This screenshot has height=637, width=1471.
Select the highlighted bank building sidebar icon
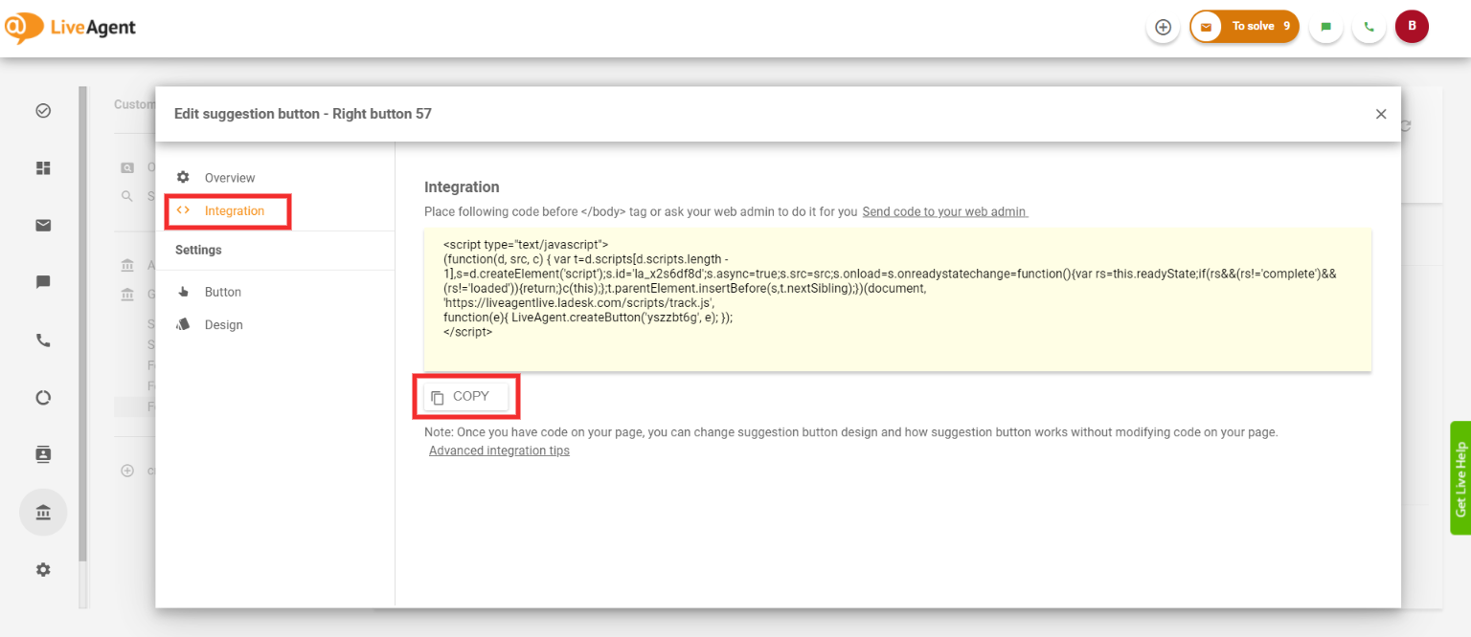coord(43,513)
